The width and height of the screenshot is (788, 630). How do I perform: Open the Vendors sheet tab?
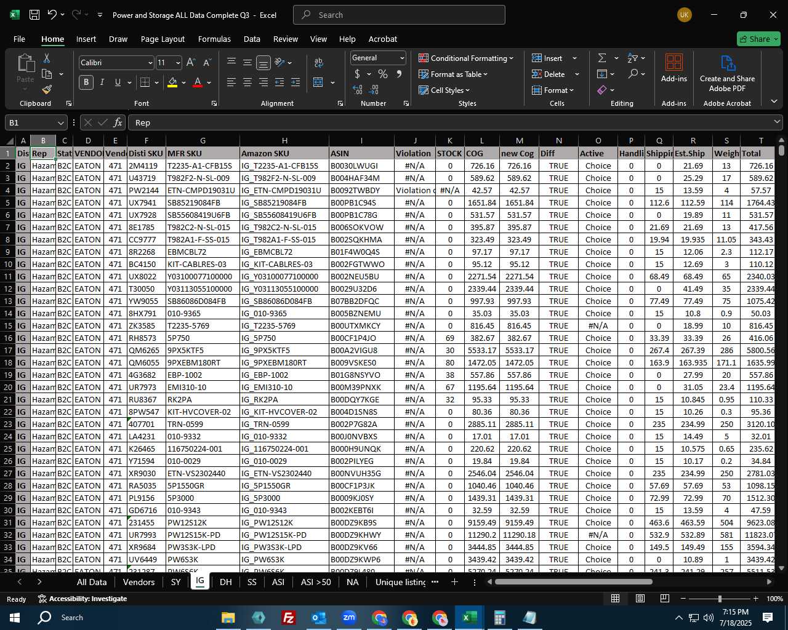(x=139, y=582)
